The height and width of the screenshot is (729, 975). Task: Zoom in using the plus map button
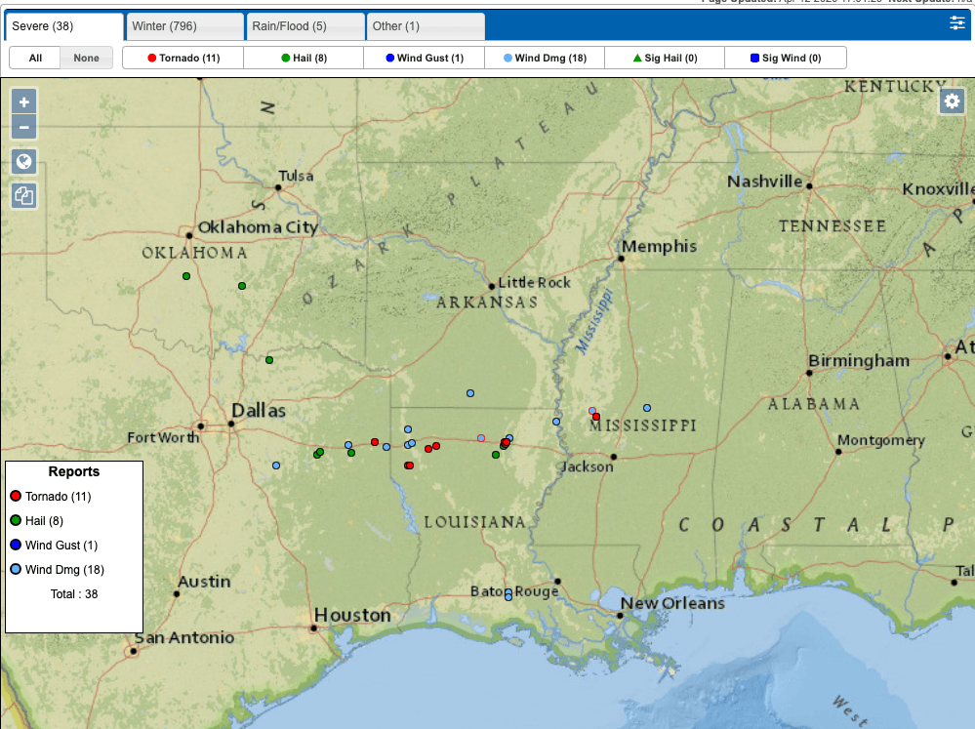[24, 101]
